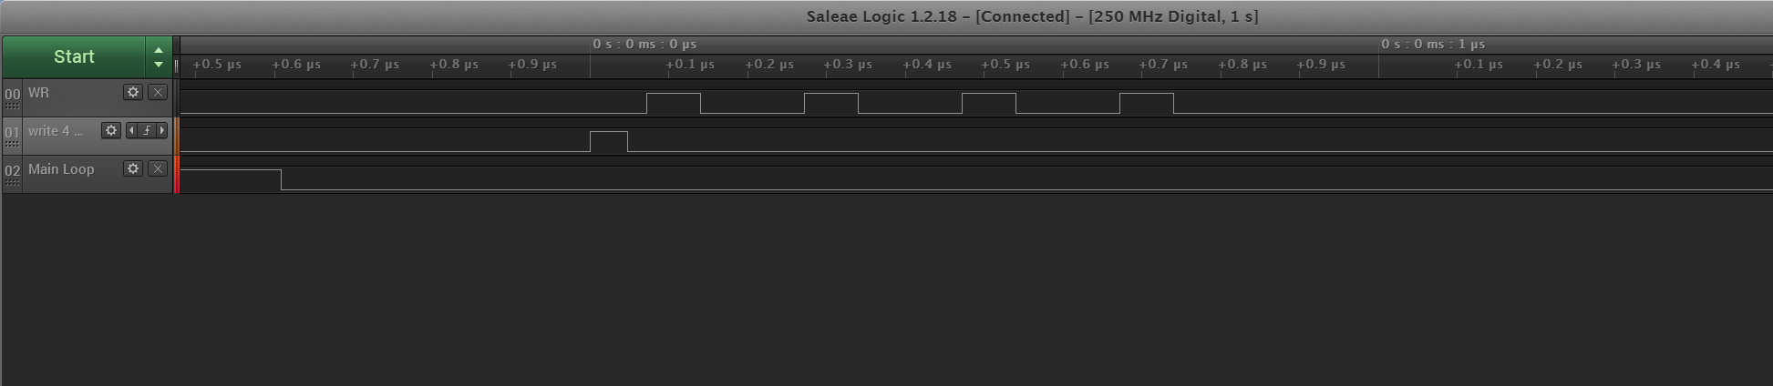Open trigger options for WR channel
Image resolution: width=1773 pixels, height=386 pixels.
point(158,92)
